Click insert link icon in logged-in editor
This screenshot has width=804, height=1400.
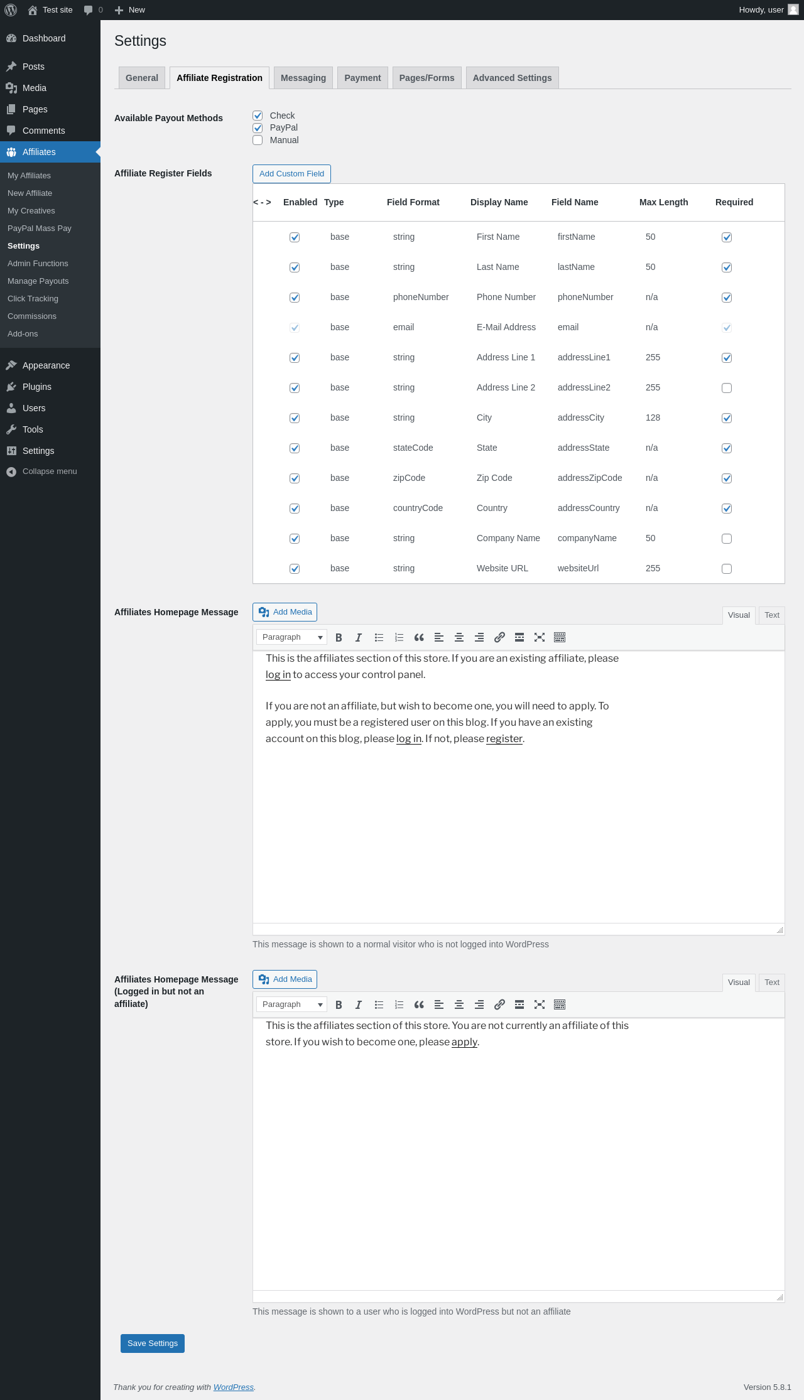click(499, 1004)
